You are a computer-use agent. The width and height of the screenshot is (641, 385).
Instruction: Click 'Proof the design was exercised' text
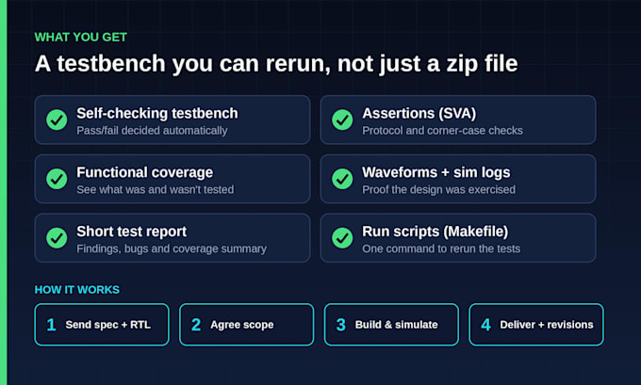click(x=438, y=190)
